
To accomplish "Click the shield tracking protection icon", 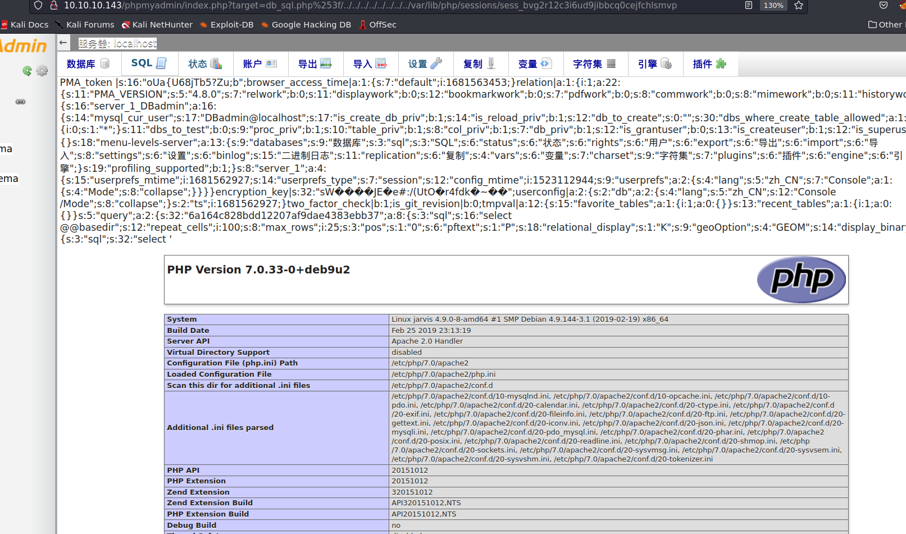I will [x=38, y=6].
